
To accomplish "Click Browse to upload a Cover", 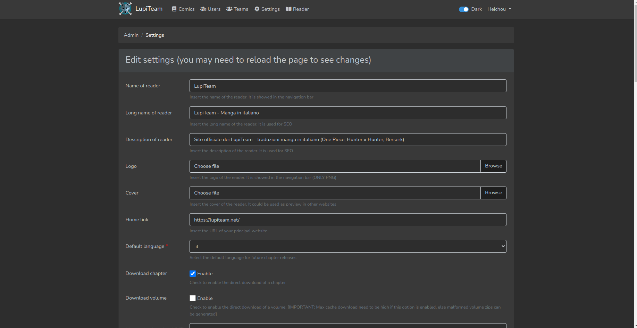I will tap(493, 193).
